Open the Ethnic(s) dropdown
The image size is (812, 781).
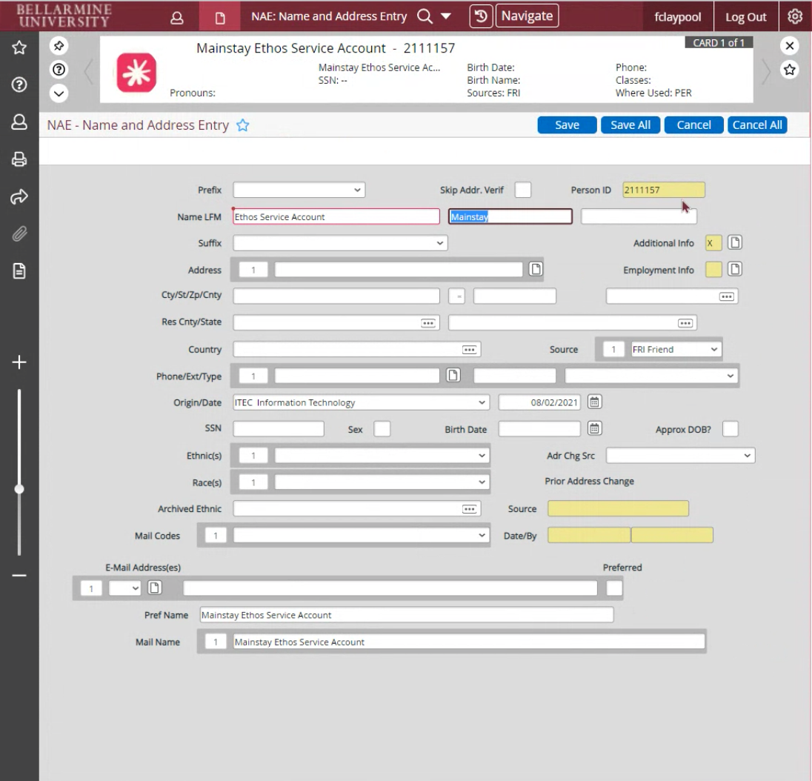point(382,456)
